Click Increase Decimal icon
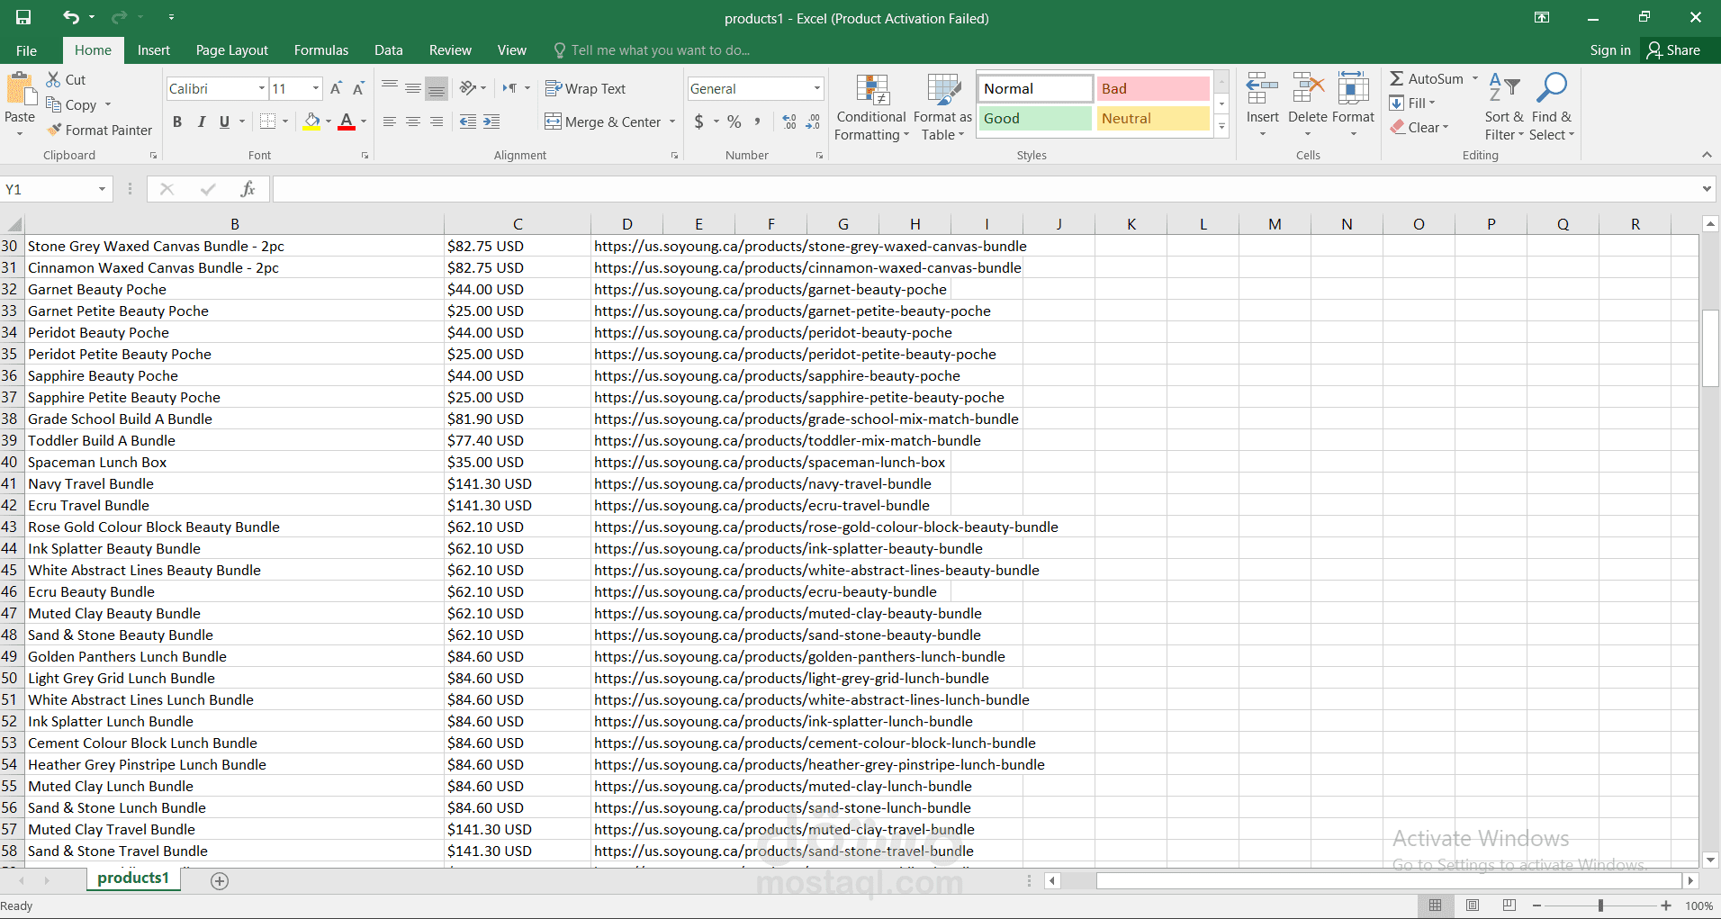The image size is (1721, 919). pyautogui.click(x=789, y=122)
